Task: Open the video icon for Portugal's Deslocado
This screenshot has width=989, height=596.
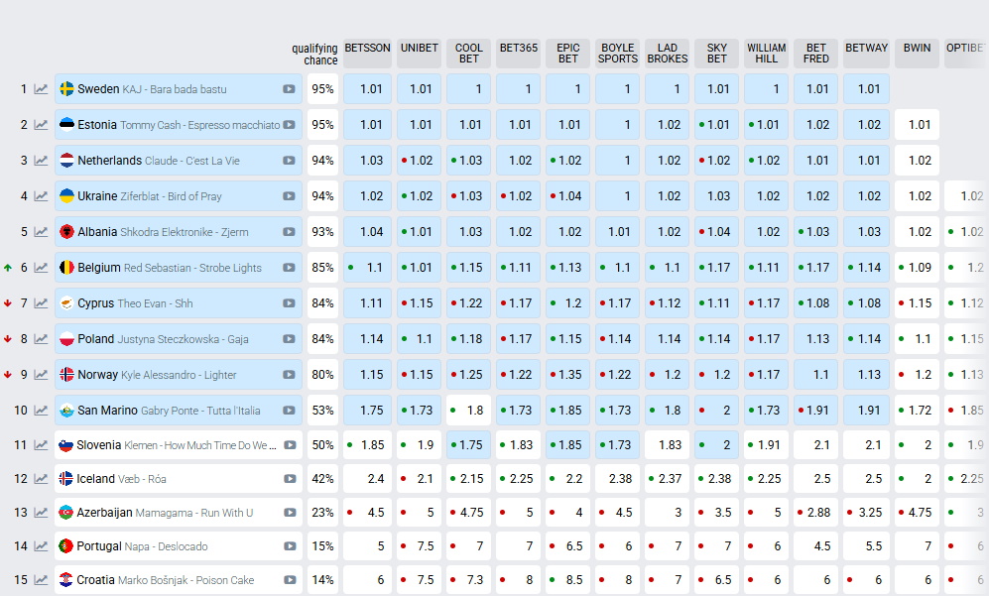Action: (289, 546)
